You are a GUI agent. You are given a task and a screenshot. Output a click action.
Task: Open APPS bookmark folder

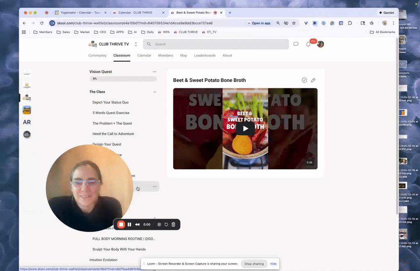point(117,32)
